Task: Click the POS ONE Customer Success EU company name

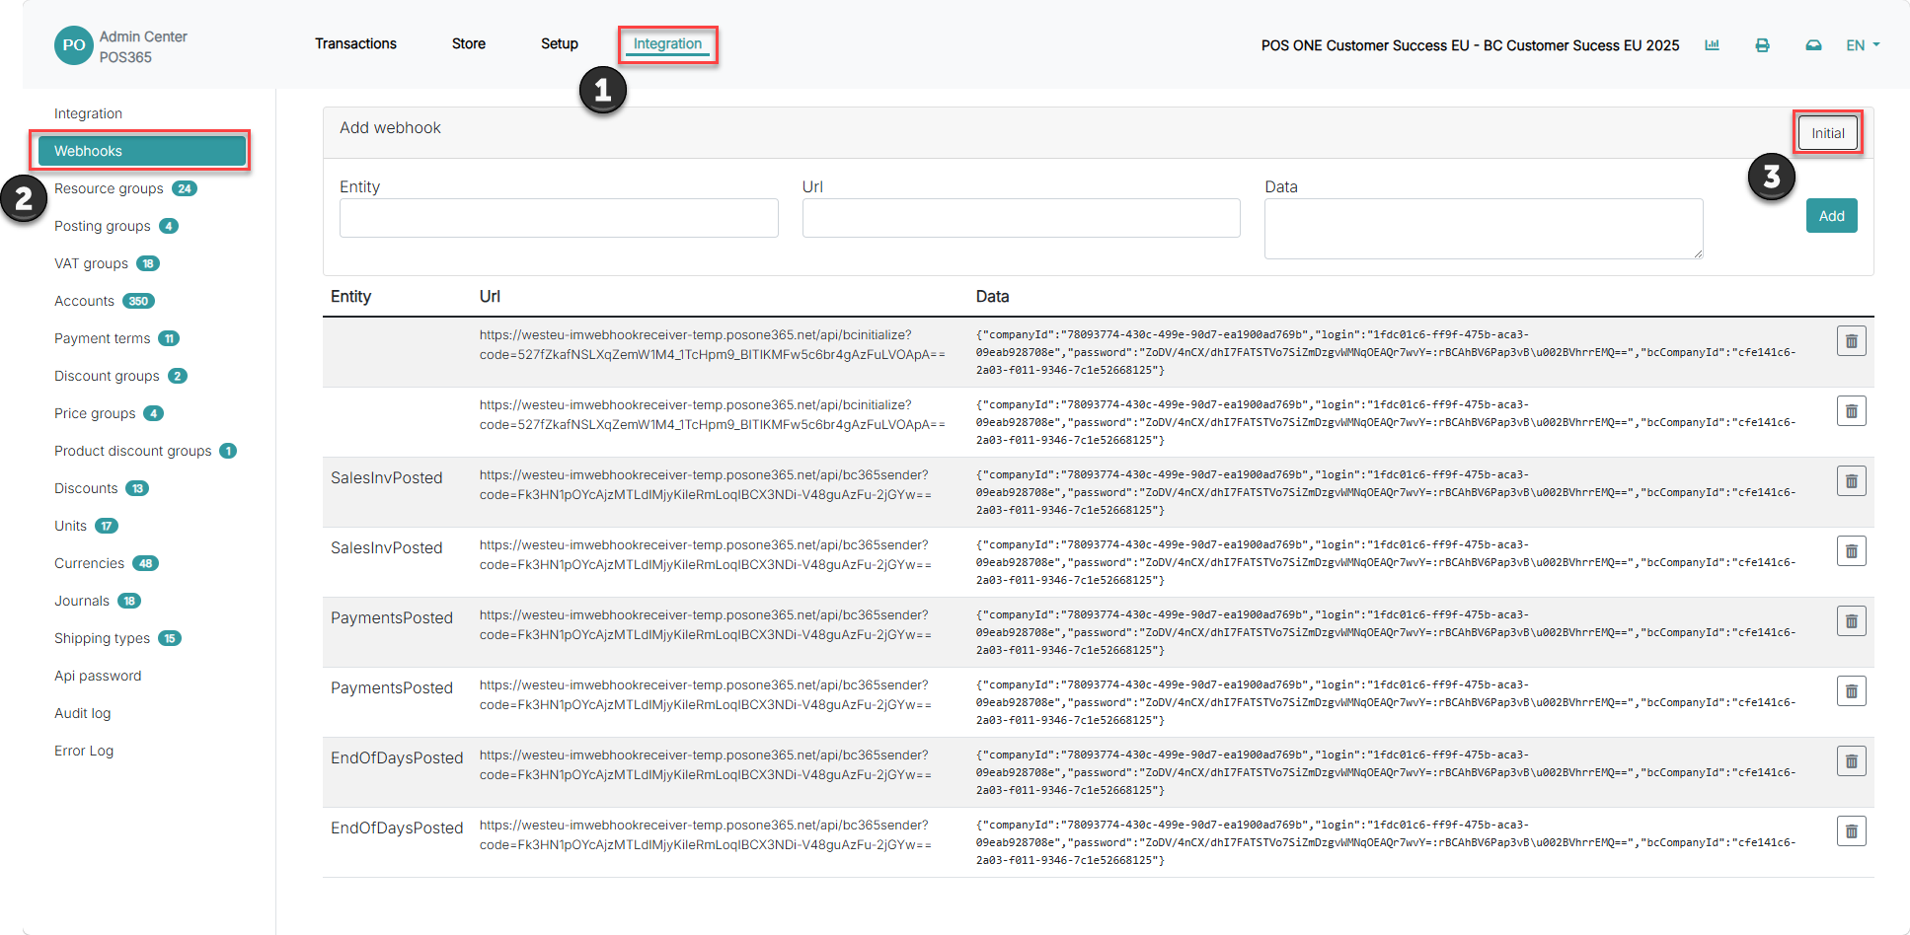Action: 1470,45
